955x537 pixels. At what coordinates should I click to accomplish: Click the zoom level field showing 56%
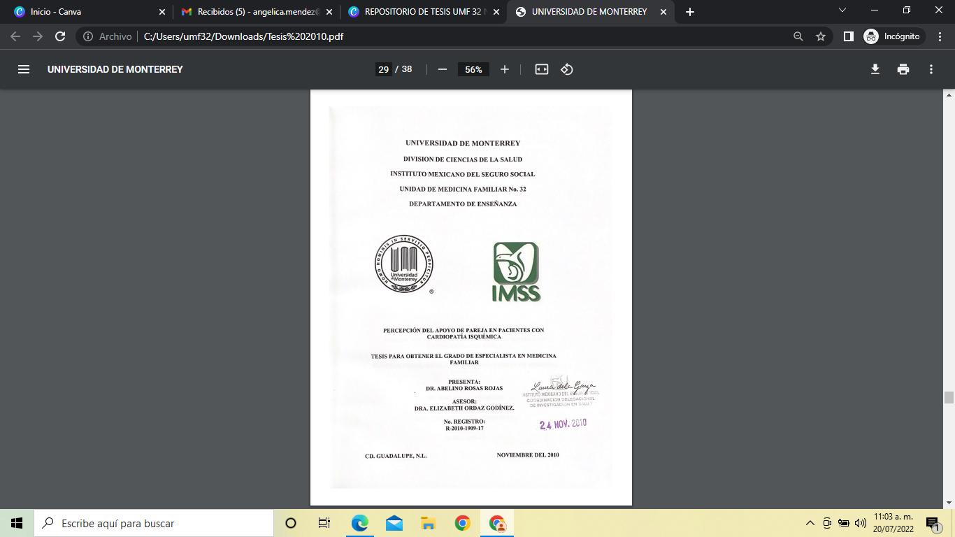[473, 69]
